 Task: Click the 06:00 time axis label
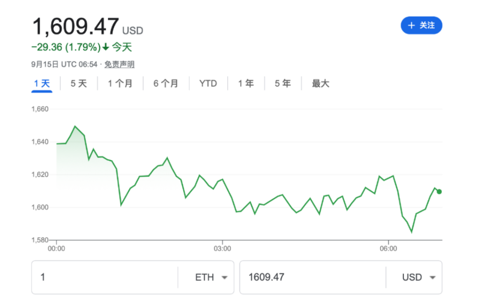tap(388, 248)
